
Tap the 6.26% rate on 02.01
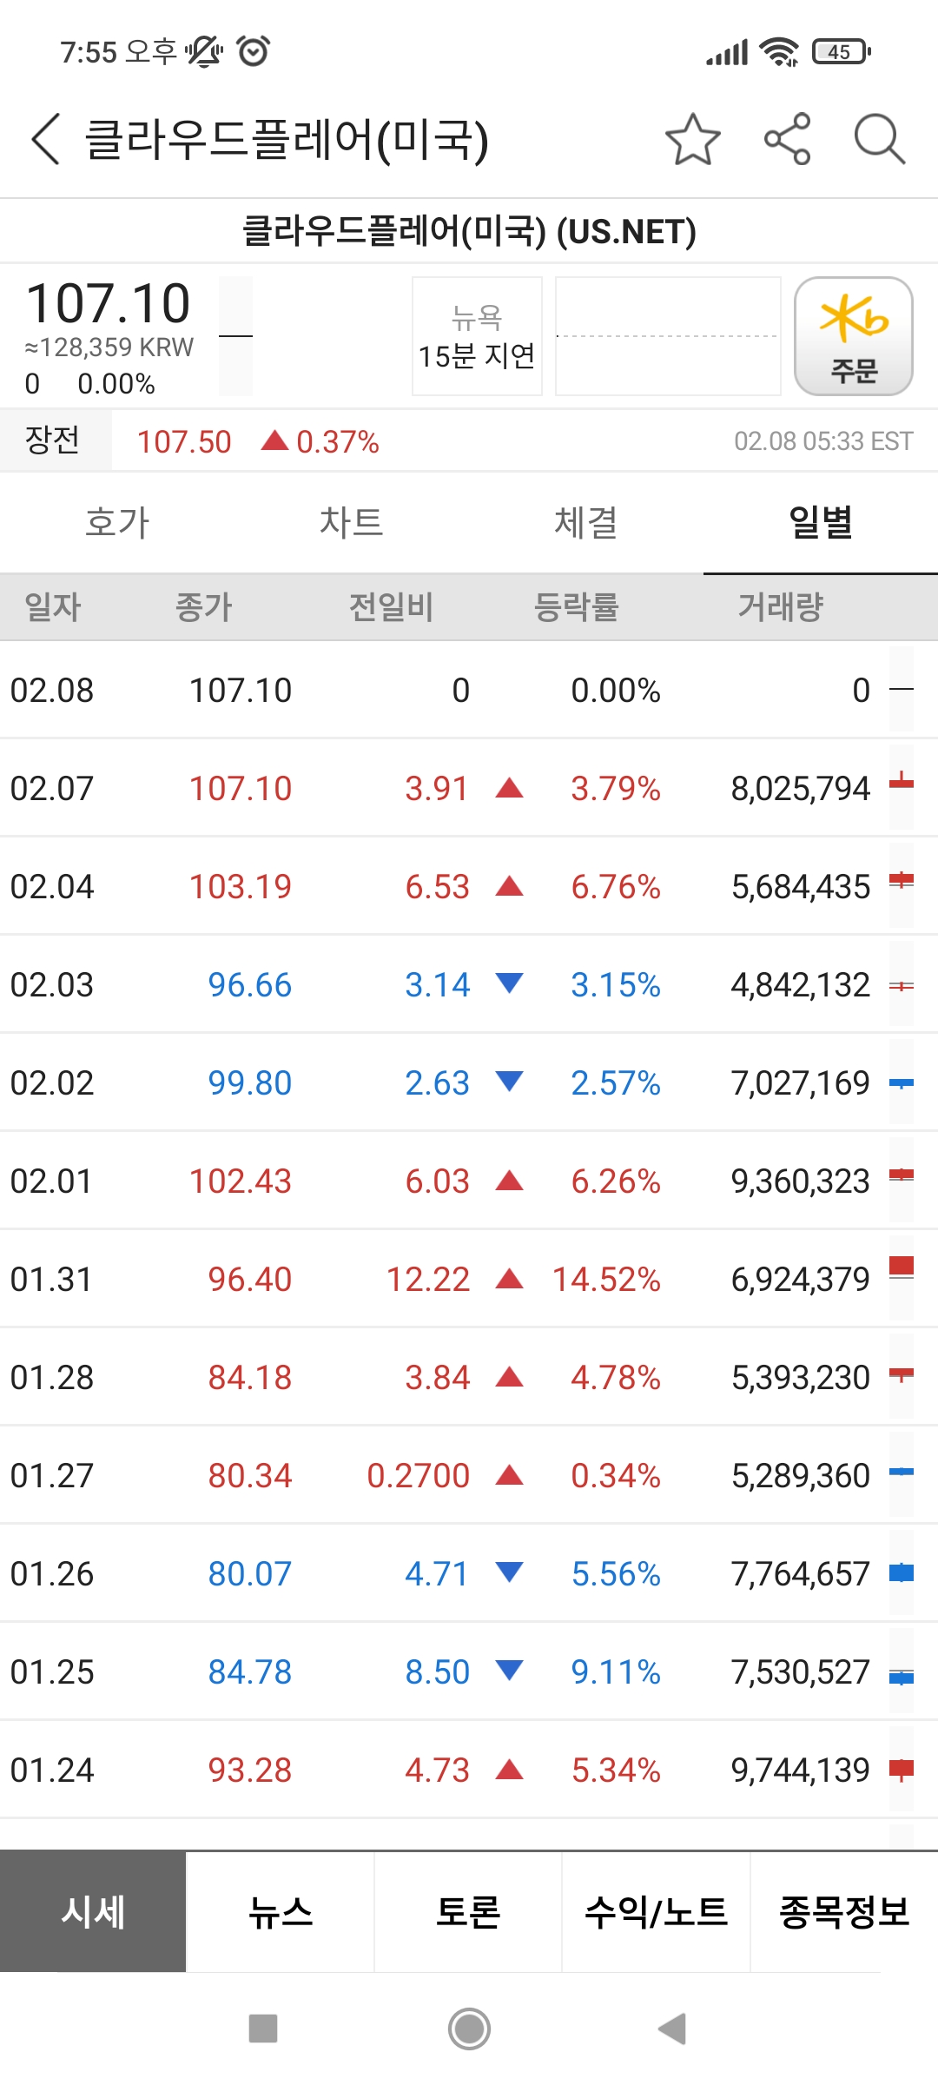tap(616, 1181)
